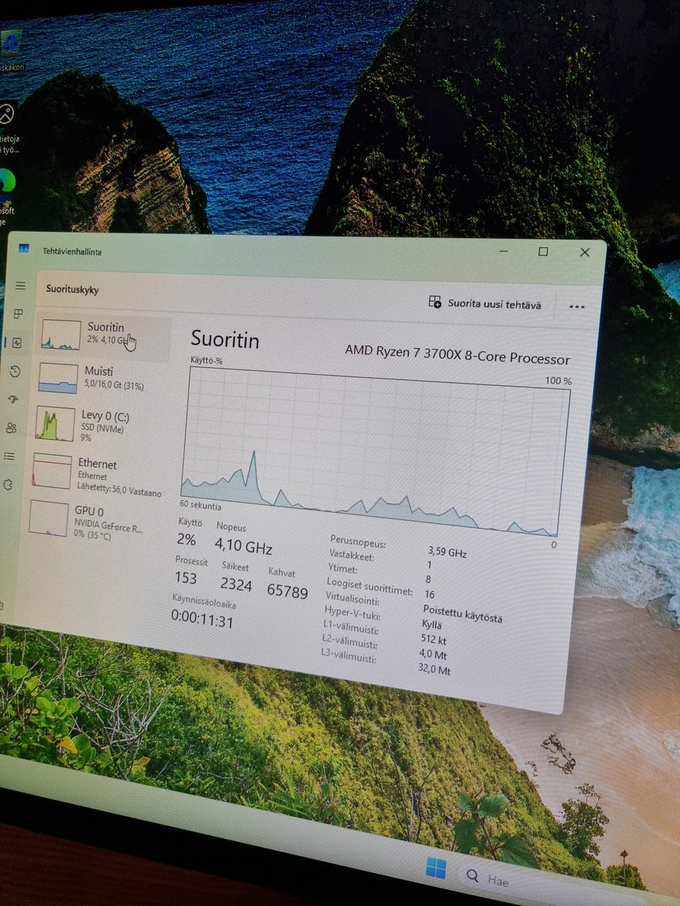Open Startup apps gauge icon in sidebar
680x906 pixels.
pos(13,400)
